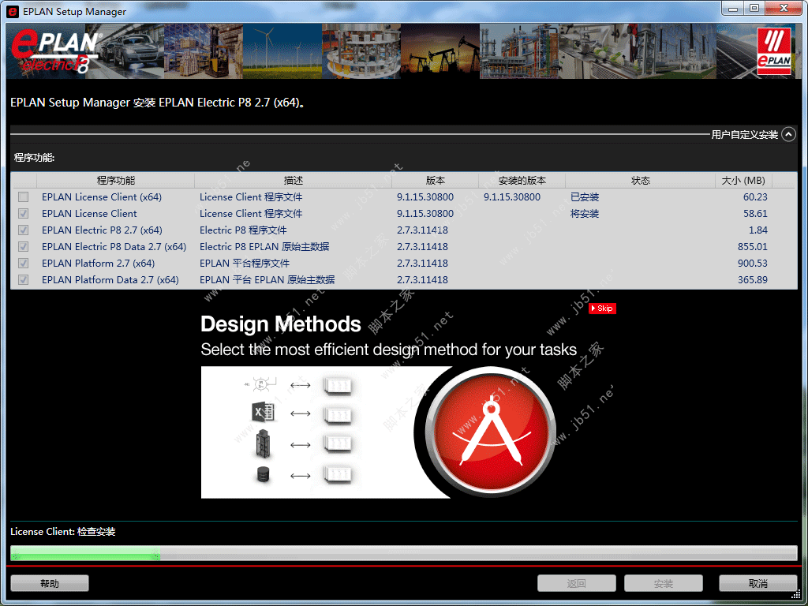The width and height of the screenshot is (808, 606).
Task: Collapse the 用户自定义安装 section arrow
Action: pos(788,134)
